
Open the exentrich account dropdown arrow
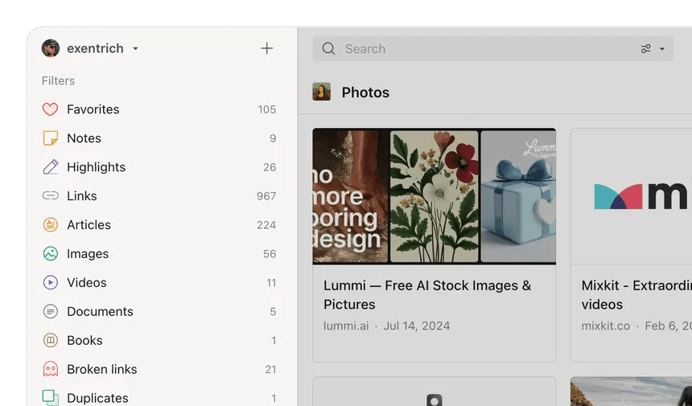[x=135, y=48]
